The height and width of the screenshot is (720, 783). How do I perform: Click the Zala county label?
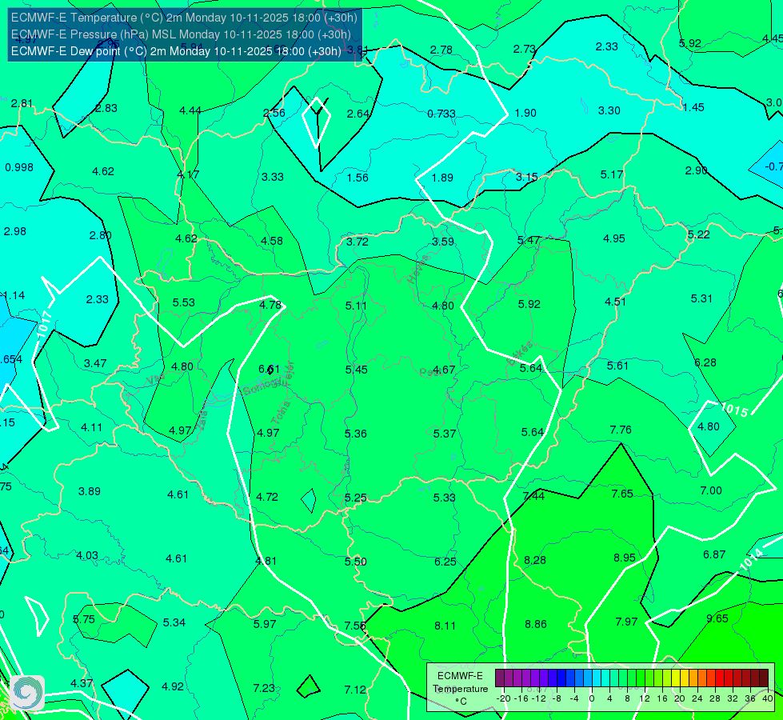tap(202, 420)
